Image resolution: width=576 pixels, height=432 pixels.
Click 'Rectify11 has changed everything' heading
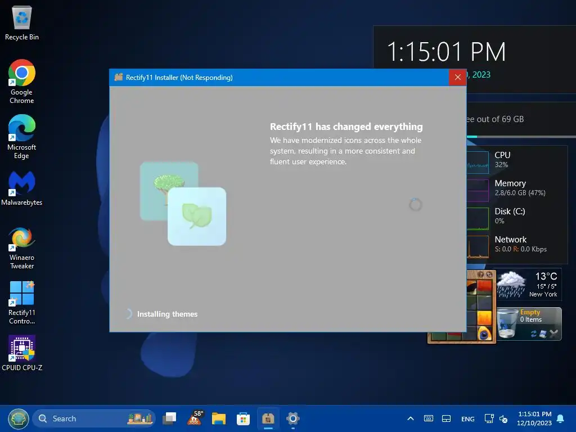coord(346,127)
